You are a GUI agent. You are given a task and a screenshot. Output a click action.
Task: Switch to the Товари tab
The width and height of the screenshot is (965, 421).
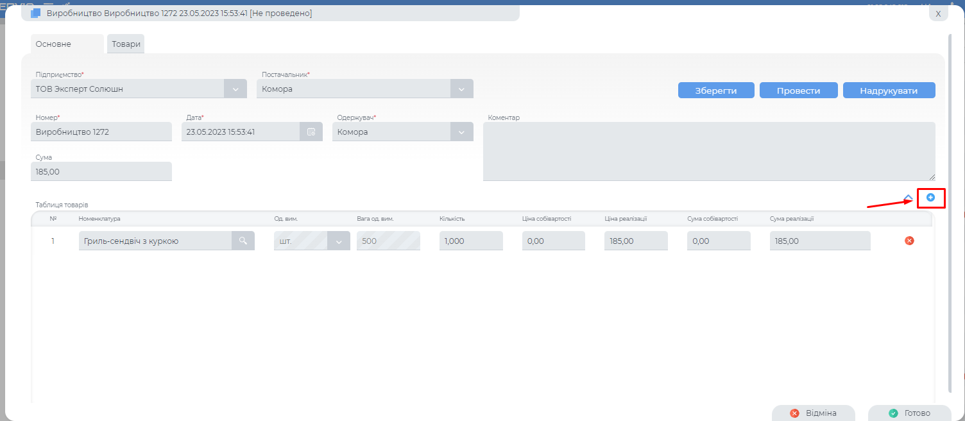[126, 44]
